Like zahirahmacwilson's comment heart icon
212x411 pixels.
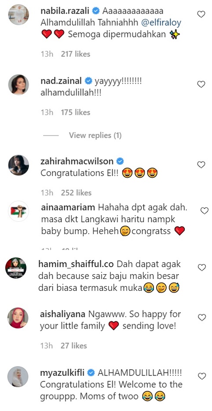tap(201, 165)
